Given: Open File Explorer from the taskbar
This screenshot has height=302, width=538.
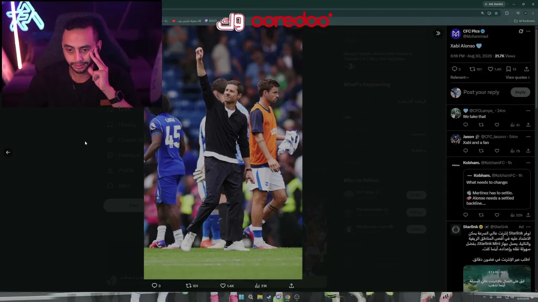Looking at the screenshot, I should (x=260, y=297).
